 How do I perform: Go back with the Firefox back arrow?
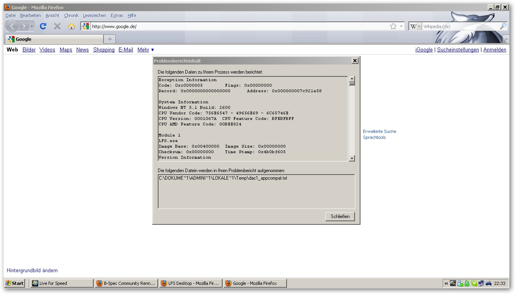[12, 26]
